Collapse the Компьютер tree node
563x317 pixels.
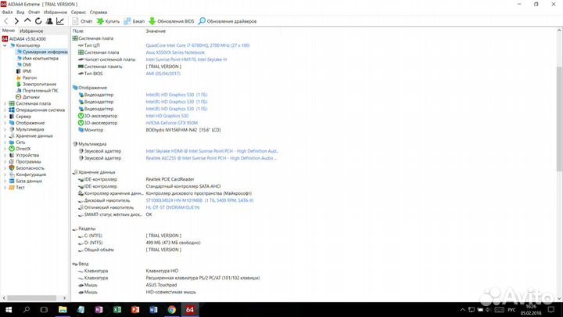pyautogui.click(x=5, y=45)
